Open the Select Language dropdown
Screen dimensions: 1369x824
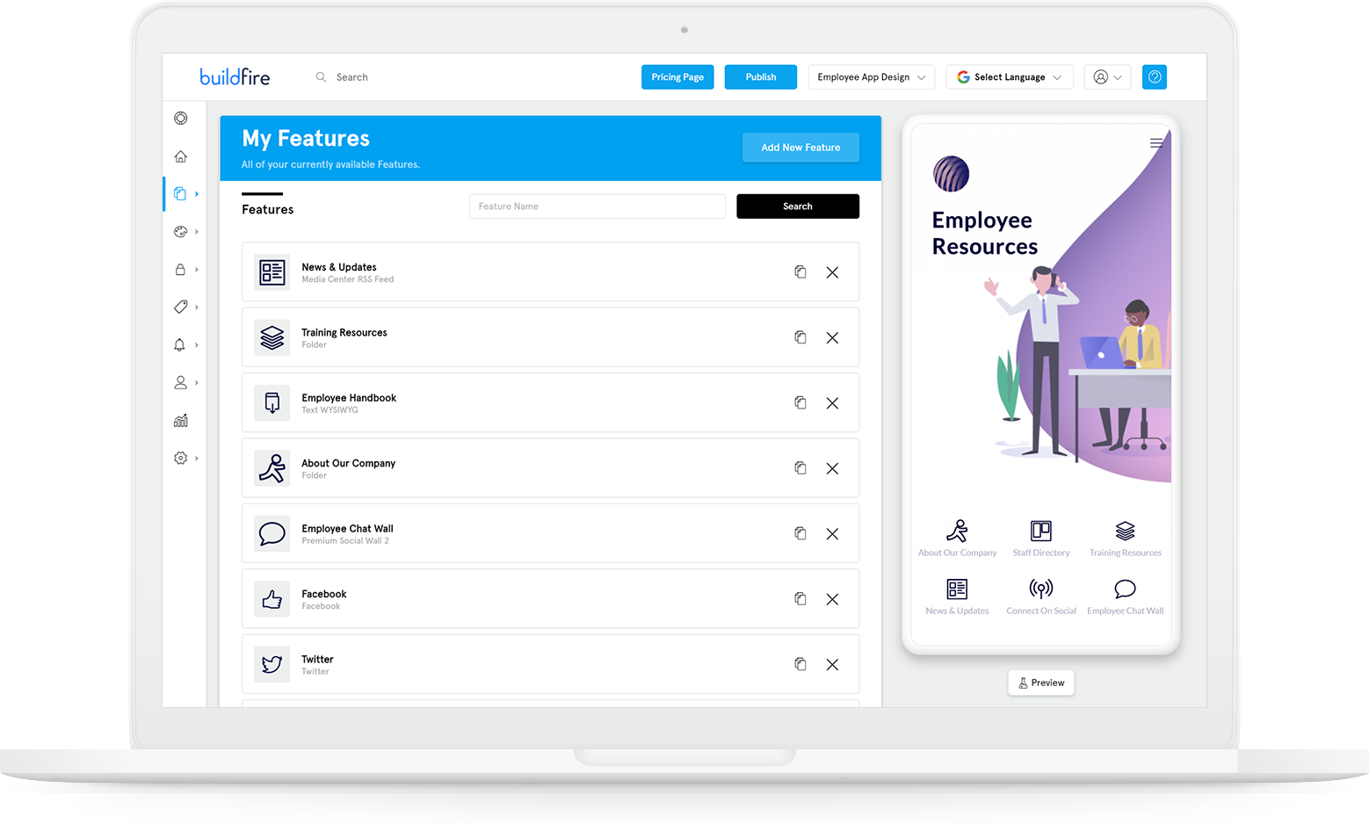1009,76
